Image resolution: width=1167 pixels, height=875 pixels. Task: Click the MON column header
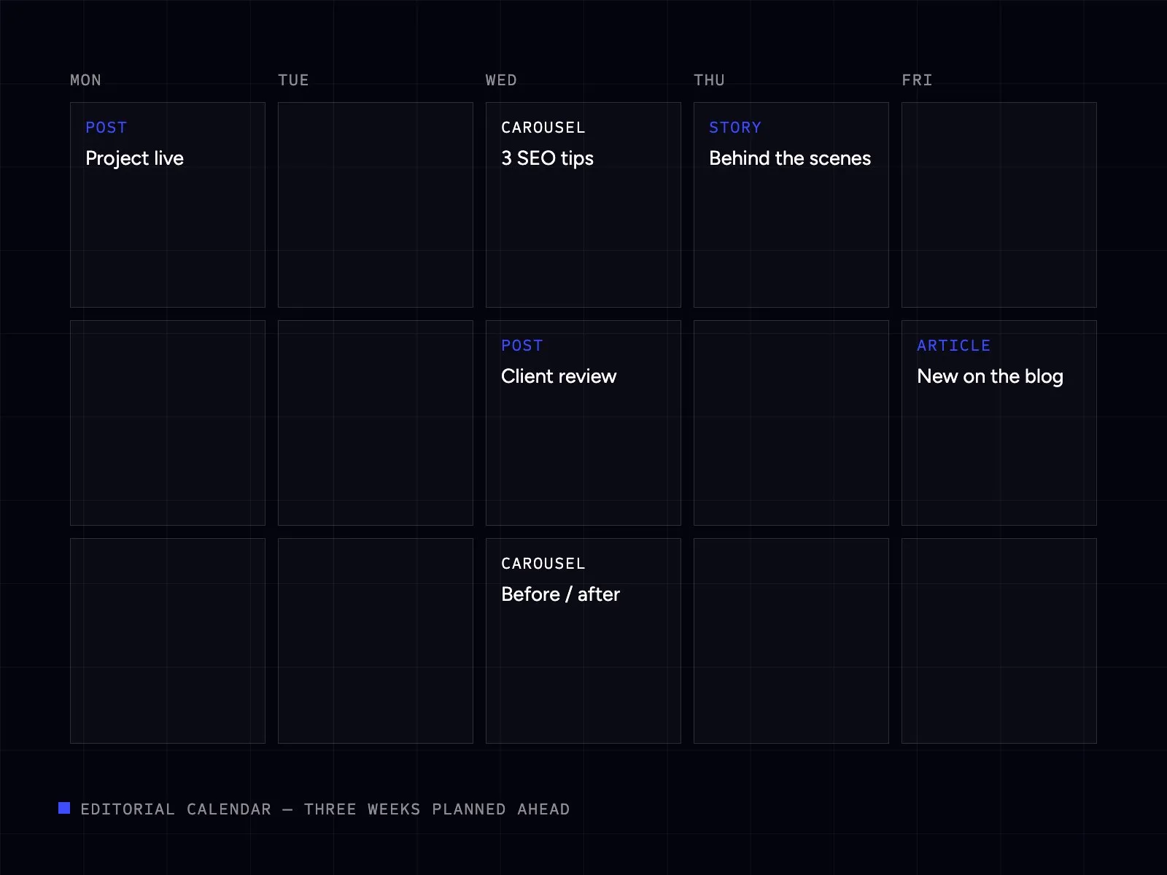click(85, 80)
